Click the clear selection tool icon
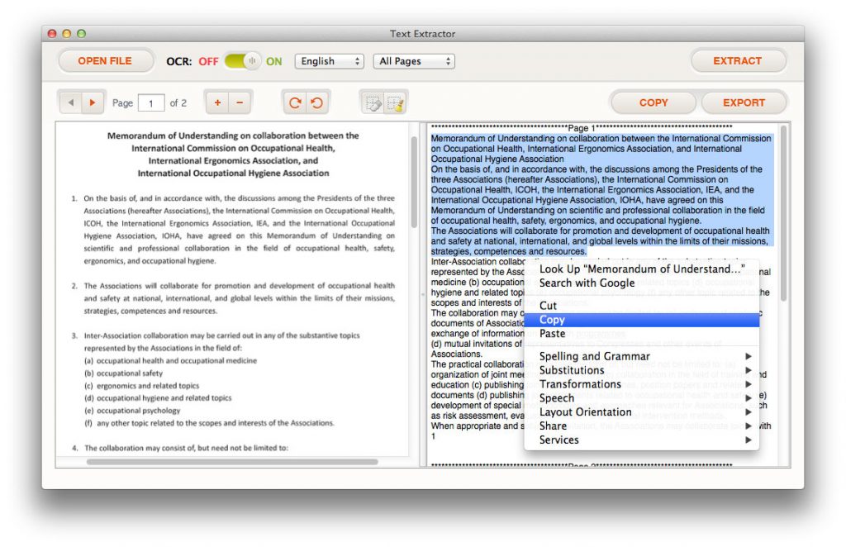Image resolution: width=846 pixels, height=547 pixels. point(396,102)
